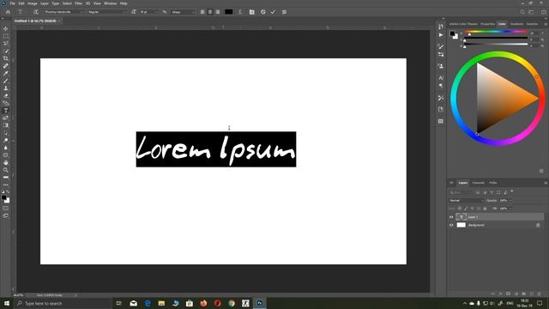Viewport: 549px width, 309px height.
Task: Open the layer Fill dropdown
Action: tap(510, 209)
